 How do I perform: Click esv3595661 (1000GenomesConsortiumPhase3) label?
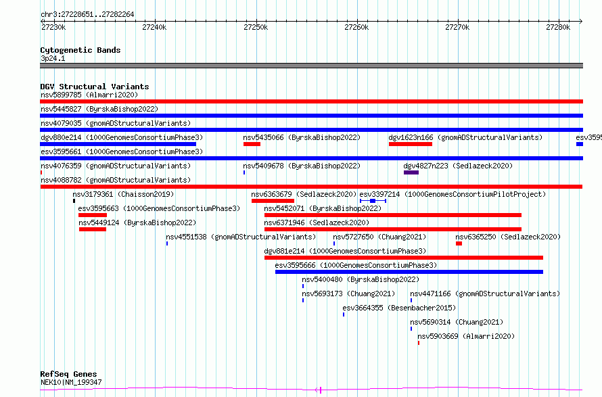pyautogui.click(x=122, y=151)
